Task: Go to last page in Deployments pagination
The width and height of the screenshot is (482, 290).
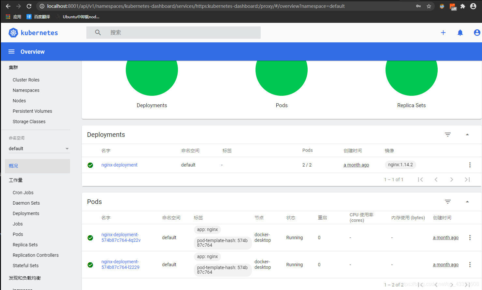Action: (467, 180)
